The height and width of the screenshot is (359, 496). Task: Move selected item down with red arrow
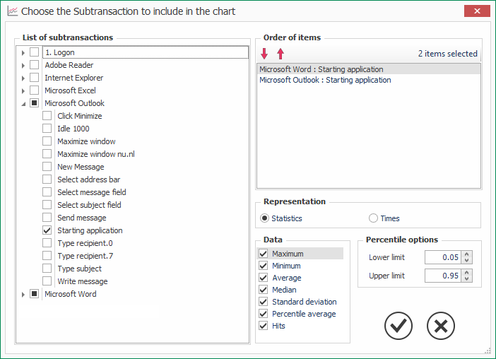pyautogui.click(x=264, y=54)
